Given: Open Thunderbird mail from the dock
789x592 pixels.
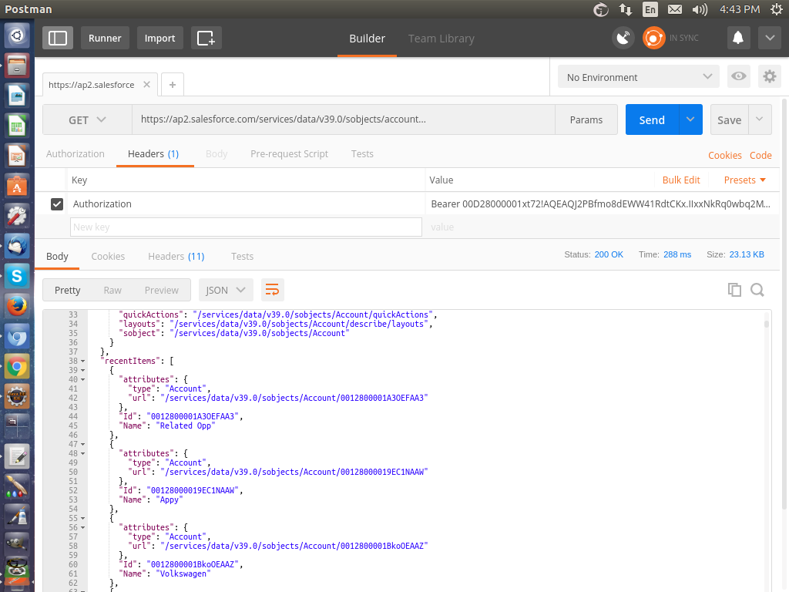Looking at the screenshot, I should [x=17, y=246].
